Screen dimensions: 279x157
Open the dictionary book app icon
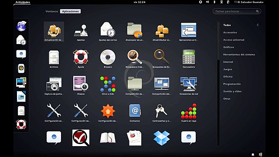[x=108, y=138]
